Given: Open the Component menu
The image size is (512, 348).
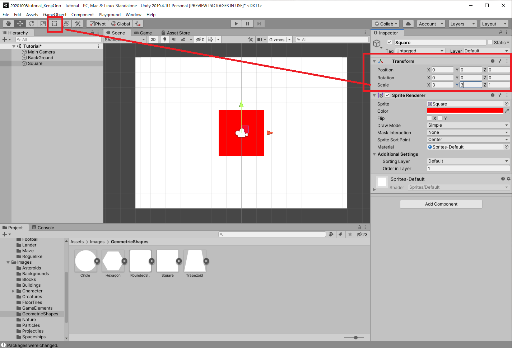Looking at the screenshot, I should [83, 15].
